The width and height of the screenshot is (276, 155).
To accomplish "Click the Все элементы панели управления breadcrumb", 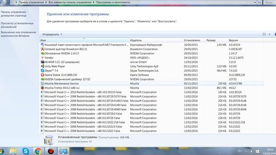I will (70, 3).
